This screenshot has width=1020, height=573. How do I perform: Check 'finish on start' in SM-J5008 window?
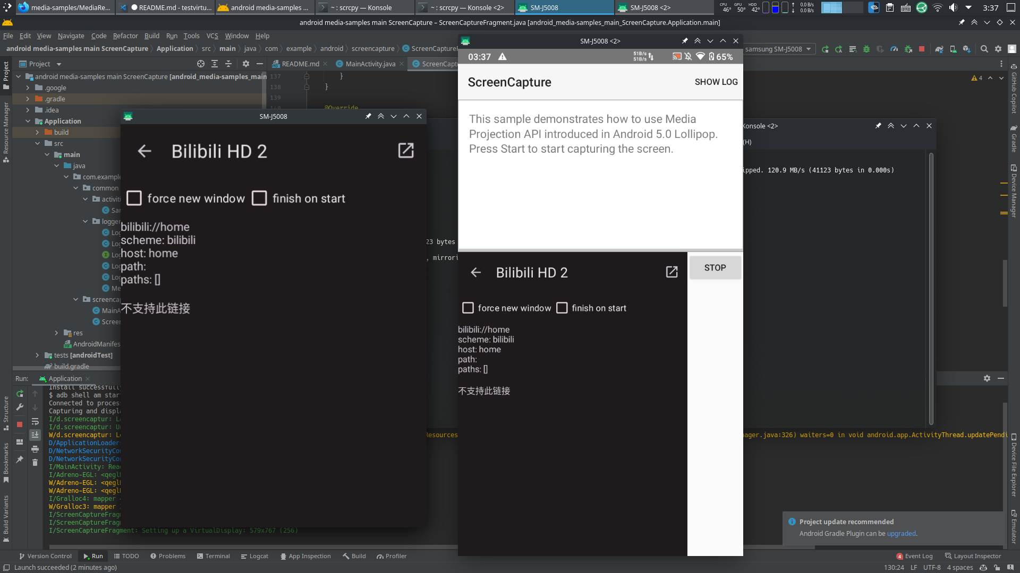tap(259, 198)
